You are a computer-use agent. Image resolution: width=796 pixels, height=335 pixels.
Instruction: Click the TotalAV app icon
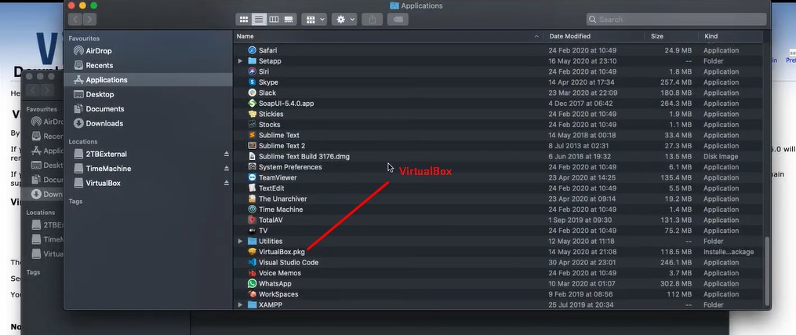[252, 220]
